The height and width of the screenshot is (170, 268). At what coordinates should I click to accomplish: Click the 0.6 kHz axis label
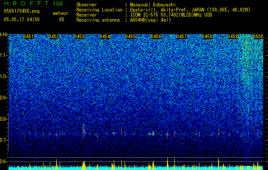coord(4,161)
